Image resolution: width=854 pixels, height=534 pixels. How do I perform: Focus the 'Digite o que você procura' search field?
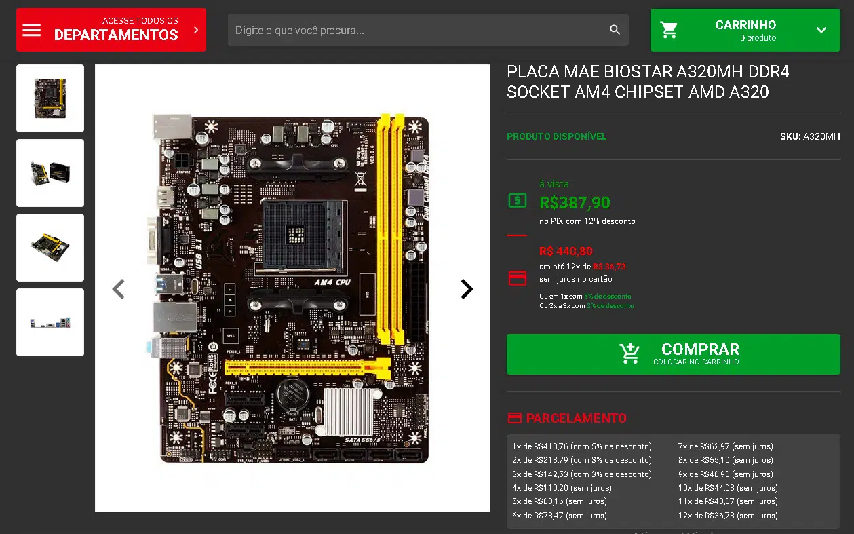tap(428, 30)
